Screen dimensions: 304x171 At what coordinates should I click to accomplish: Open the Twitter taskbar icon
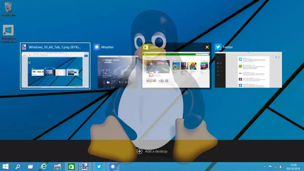(99, 166)
